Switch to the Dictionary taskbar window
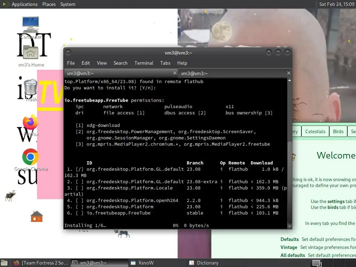356x267 pixels. tap(216, 263)
